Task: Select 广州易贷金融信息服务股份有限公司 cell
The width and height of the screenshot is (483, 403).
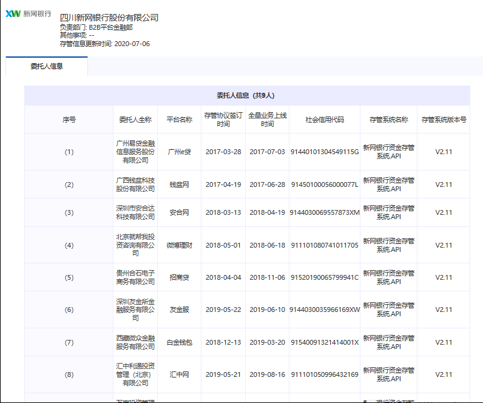Action: pyautogui.click(x=135, y=152)
